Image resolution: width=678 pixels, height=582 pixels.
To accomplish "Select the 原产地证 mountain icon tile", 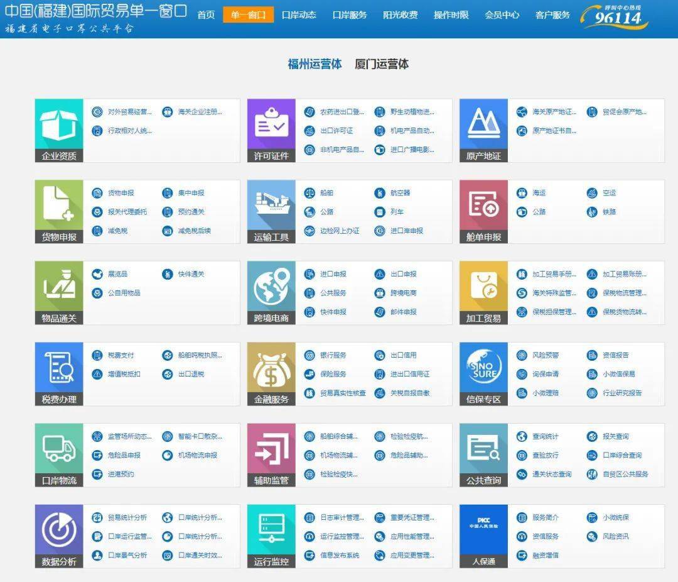I will [x=483, y=130].
